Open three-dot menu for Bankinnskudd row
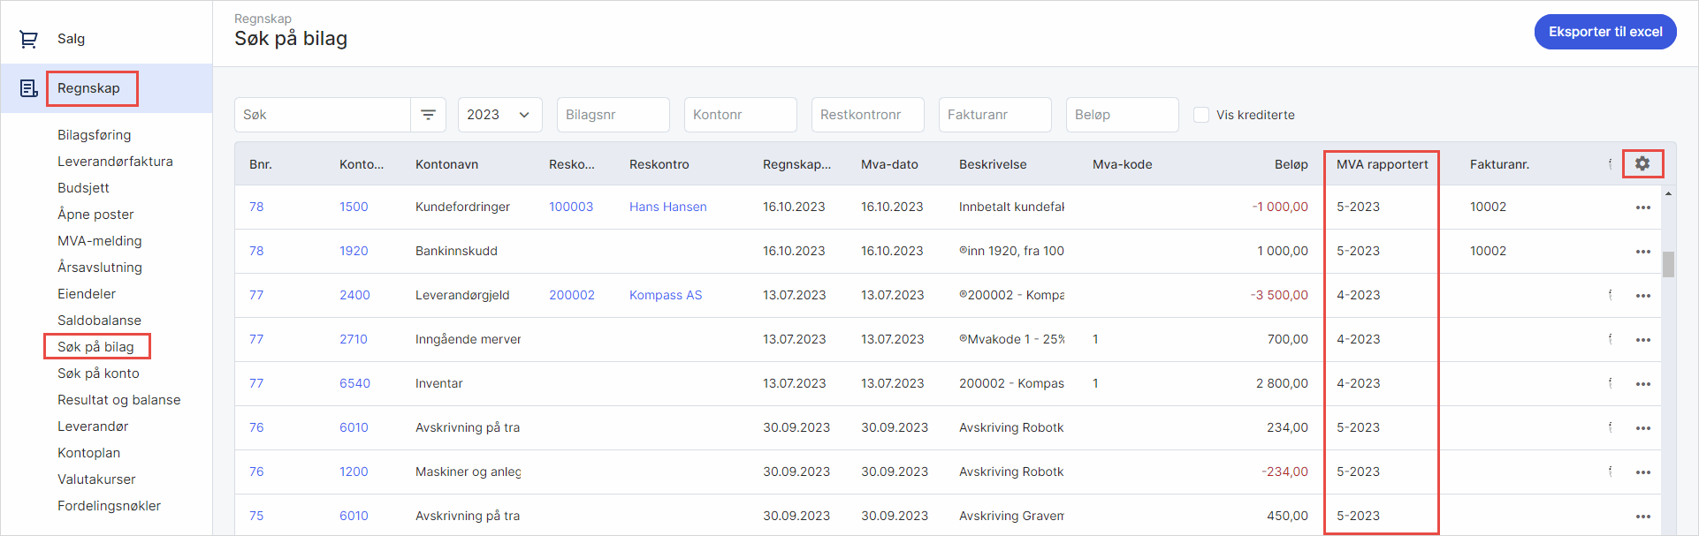This screenshot has height=536, width=1699. (x=1642, y=252)
